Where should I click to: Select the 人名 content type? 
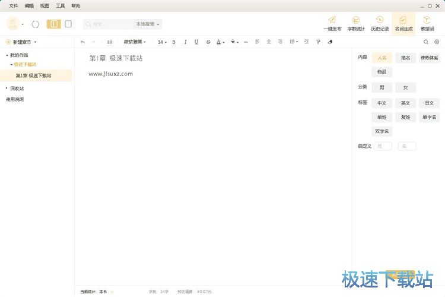382,58
